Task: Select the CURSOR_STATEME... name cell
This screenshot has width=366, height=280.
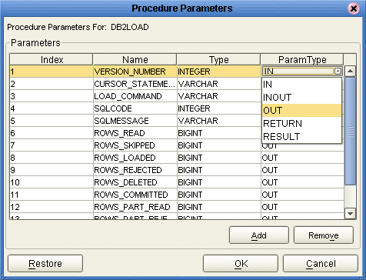Action: point(135,84)
